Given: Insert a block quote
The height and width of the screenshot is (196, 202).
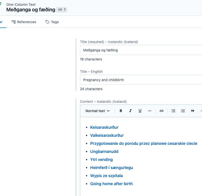Looking at the screenshot, I should pyautogui.click(x=193, y=111).
